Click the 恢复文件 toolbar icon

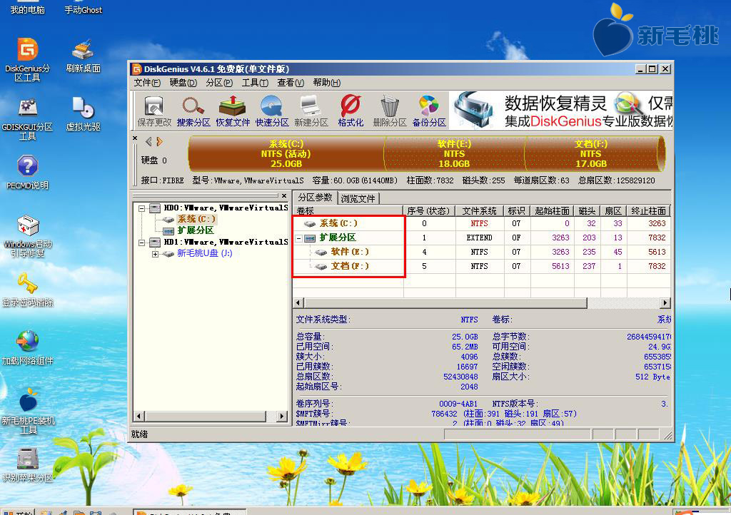(233, 111)
